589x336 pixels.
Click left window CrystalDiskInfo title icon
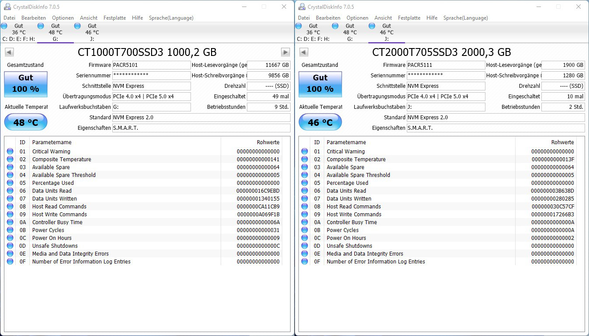7,7
